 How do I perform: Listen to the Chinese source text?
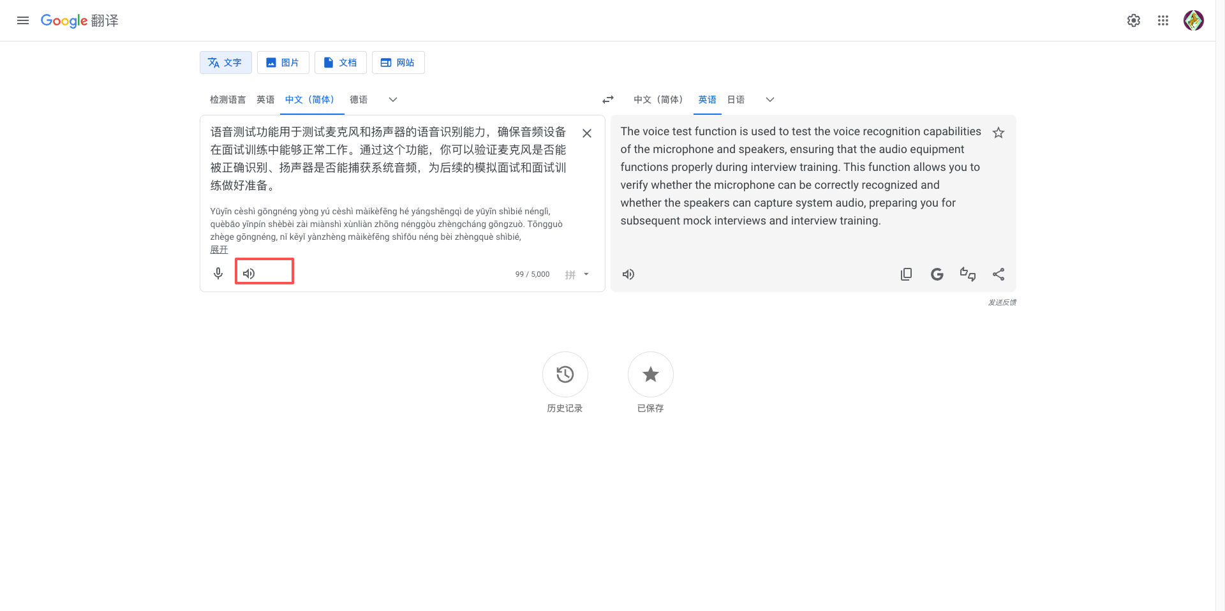click(x=249, y=273)
